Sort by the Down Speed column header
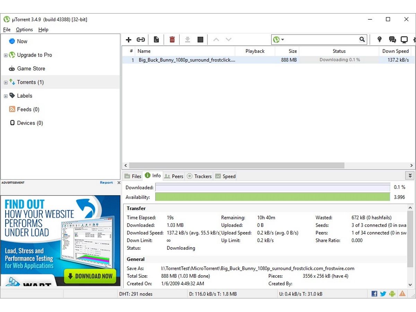Screen dimensions: 416x312 point(396,51)
